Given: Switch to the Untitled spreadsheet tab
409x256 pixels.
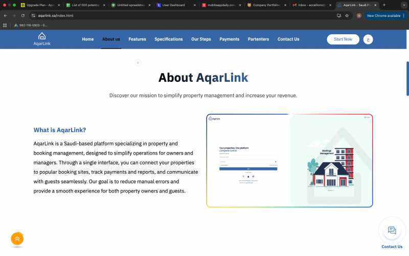Looking at the screenshot, I should tap(131, 5).
